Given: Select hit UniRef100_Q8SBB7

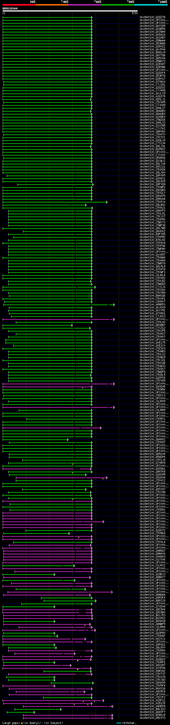Looking at the screenshot, I should coord(153,325).
